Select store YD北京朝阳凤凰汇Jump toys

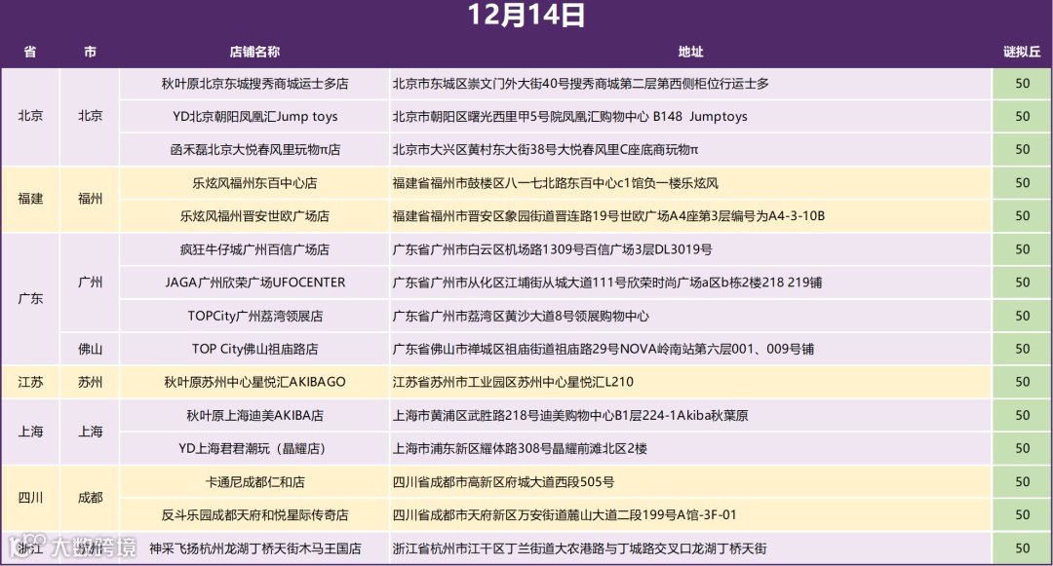254,117
